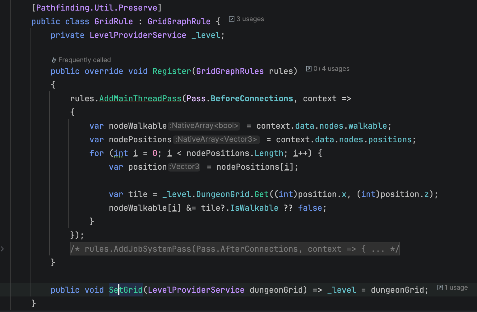Click the NativeArray<bool> inlay type hint
Image resolution: width=477 pixels, height=312 pixels.
(204, 126)
